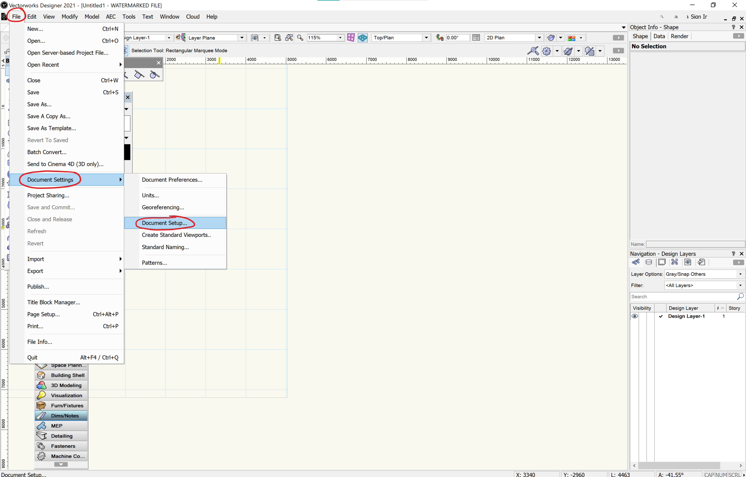746x477 pixels.
Task: Choose Patterns from the submenu
Action: tap(175, 263)
